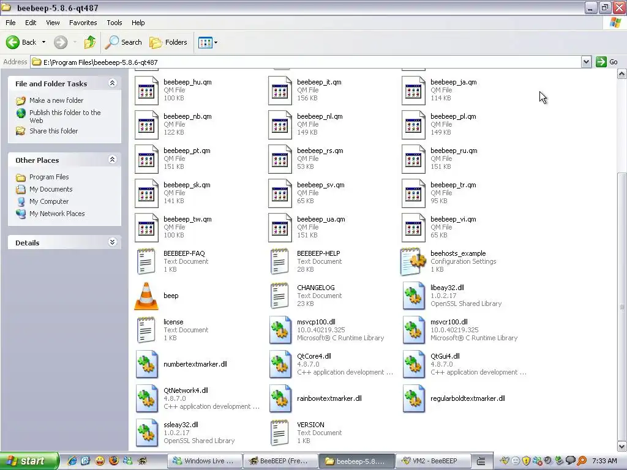627x470 pixels.
Task: Open the Favorites menu
Action: point(83,23)
